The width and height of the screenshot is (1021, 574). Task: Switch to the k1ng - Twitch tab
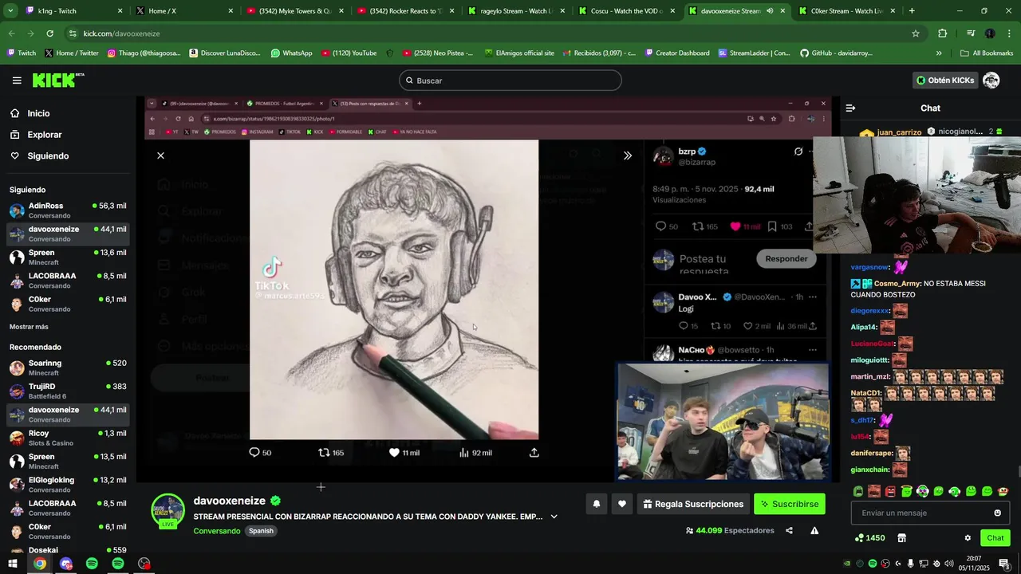pyautogui.click(x=73, y=11)
